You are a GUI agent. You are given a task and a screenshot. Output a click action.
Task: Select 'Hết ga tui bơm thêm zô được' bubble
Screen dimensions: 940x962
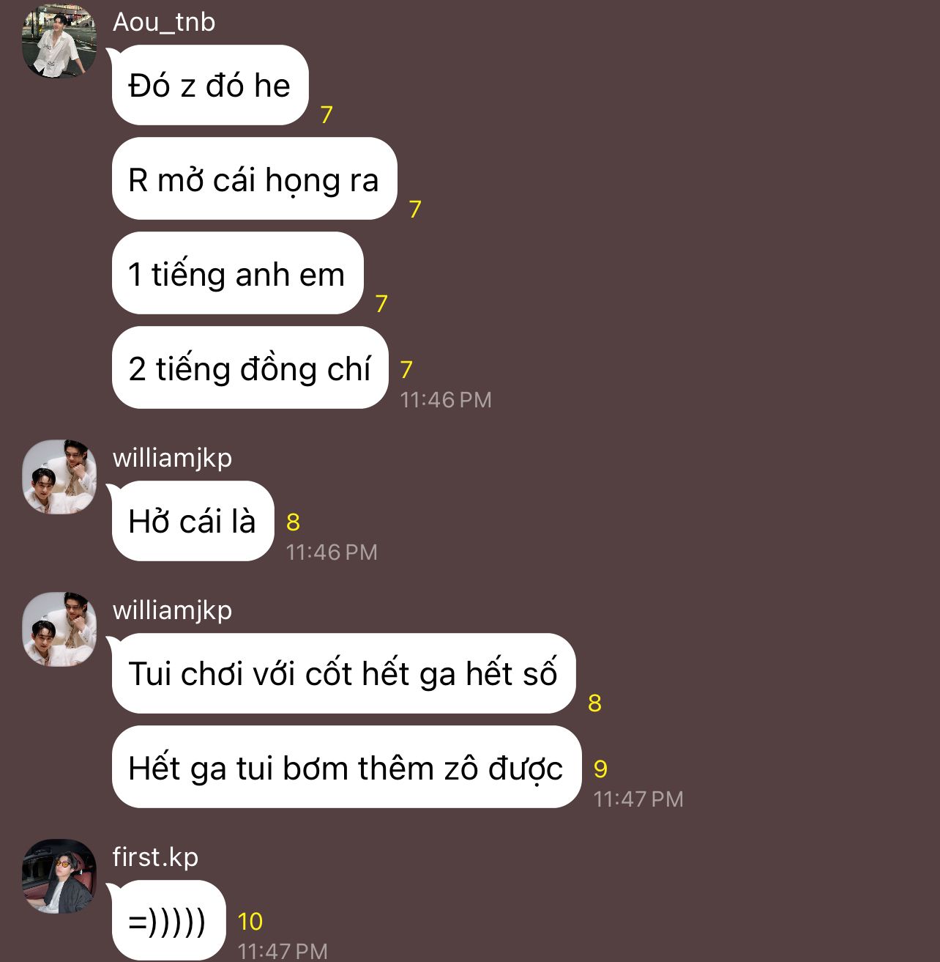[346, 767]
